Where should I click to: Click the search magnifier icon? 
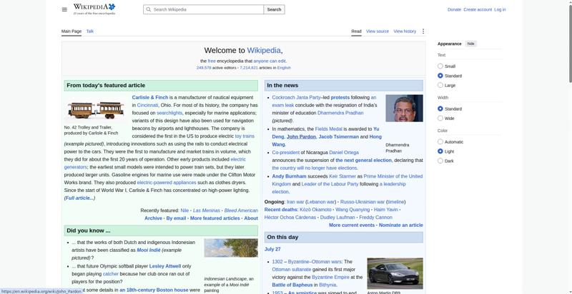(149, 9)
